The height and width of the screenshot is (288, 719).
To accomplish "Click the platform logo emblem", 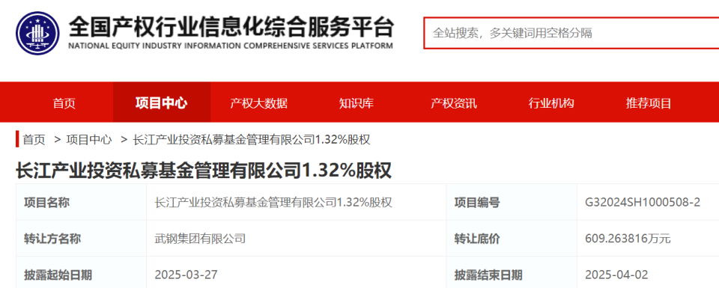I will pyautogui.click(x=37, y=33).
